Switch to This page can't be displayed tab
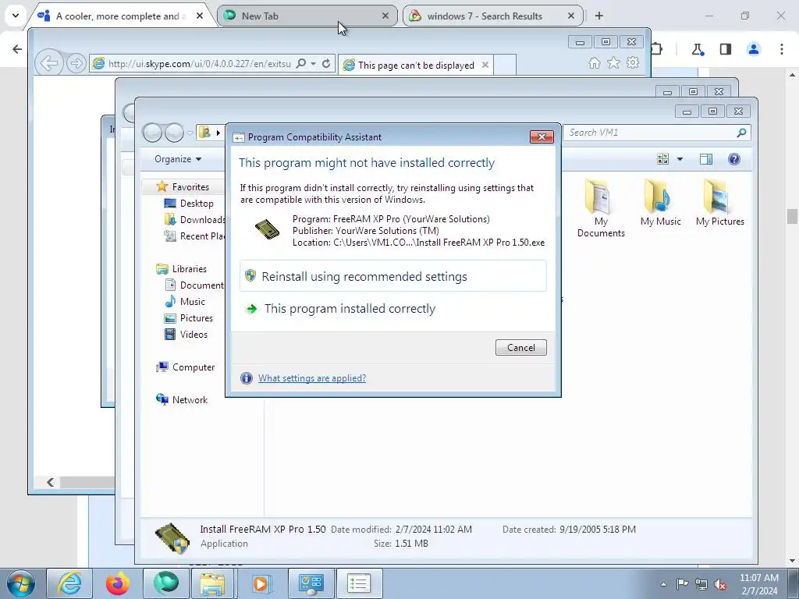Viewport: 799px width, 599px height. [x=415, y=66]
